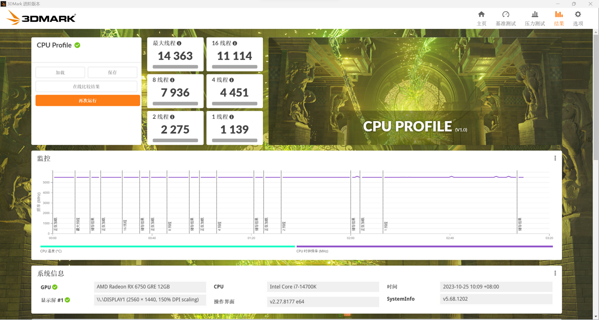Open the 选项 options gear icon

pyautogui.click(x=578, y=14)
